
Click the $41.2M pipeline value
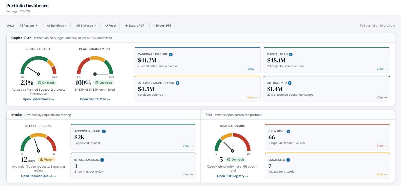(147, 60)
